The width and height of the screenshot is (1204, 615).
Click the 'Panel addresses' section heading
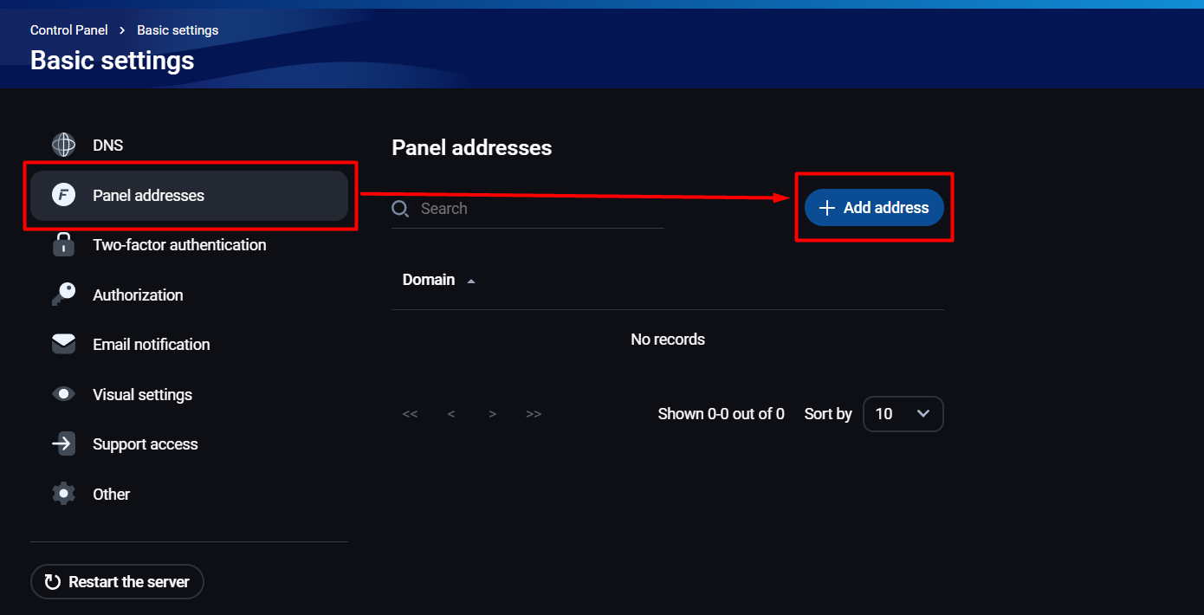click(472, 147)
